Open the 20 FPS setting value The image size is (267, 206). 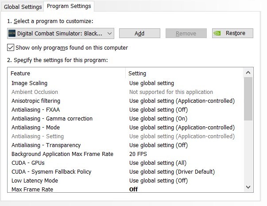[138, 154]
